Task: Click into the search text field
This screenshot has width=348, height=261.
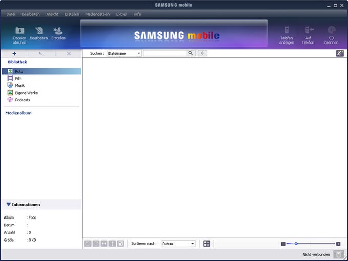Action: (165, 53)
